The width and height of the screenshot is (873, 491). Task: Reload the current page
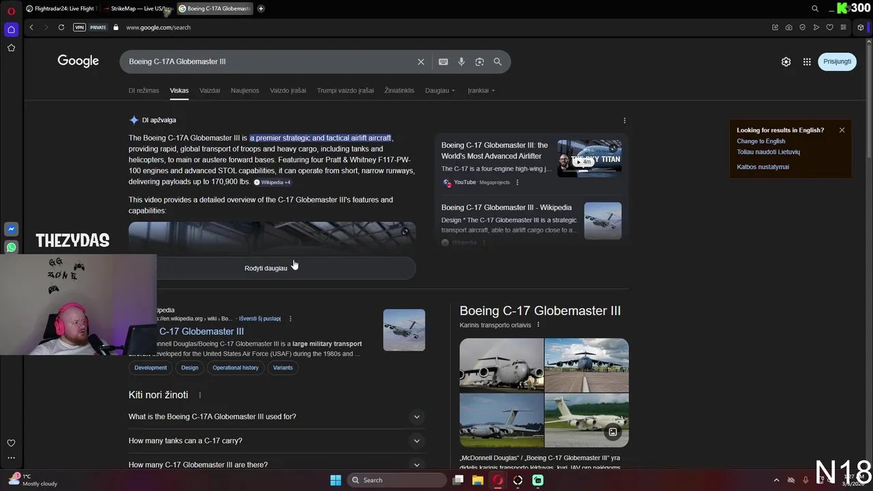61,27
